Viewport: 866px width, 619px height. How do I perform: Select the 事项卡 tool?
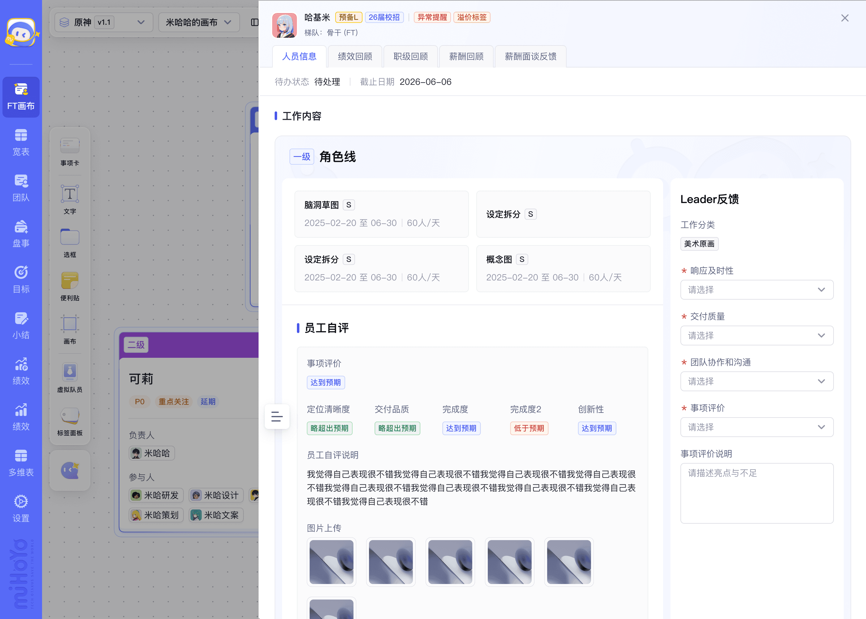[70, 152]
